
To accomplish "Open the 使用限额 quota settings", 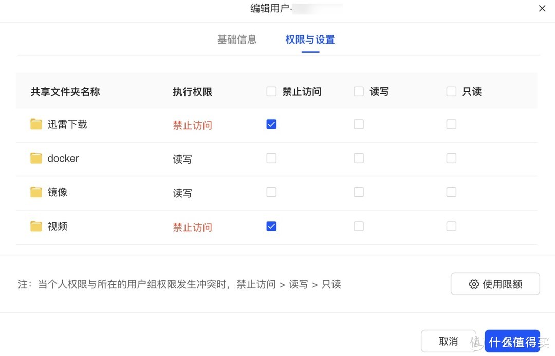I will [495, 284].
